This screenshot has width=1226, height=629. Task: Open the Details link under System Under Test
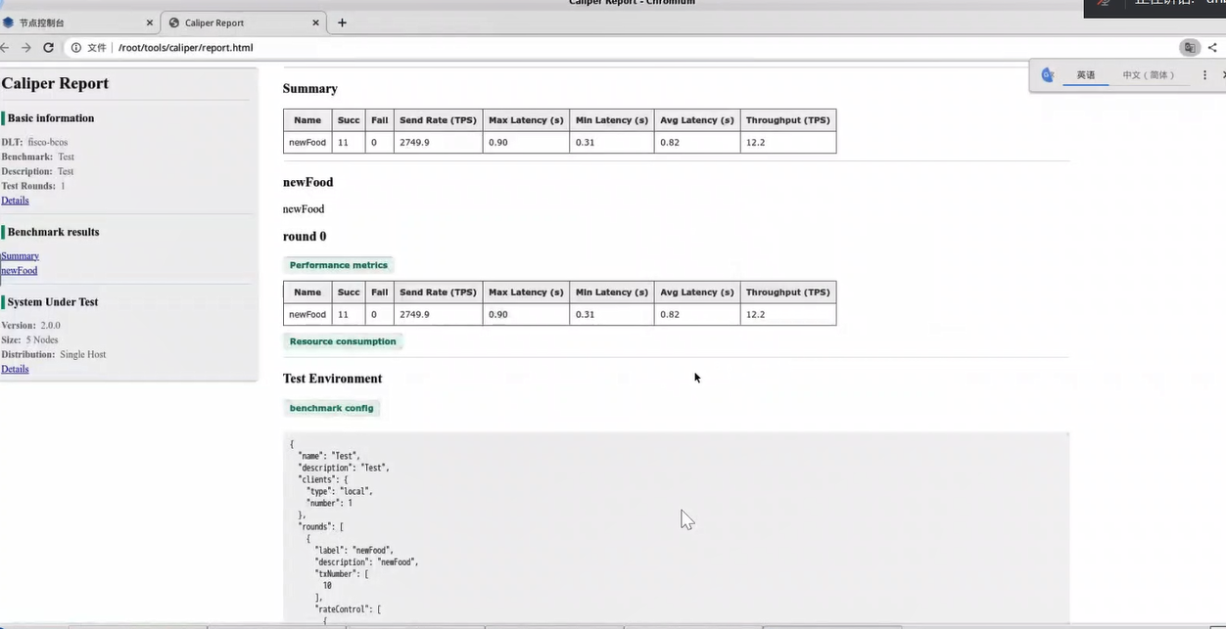[x=15, y=369]
